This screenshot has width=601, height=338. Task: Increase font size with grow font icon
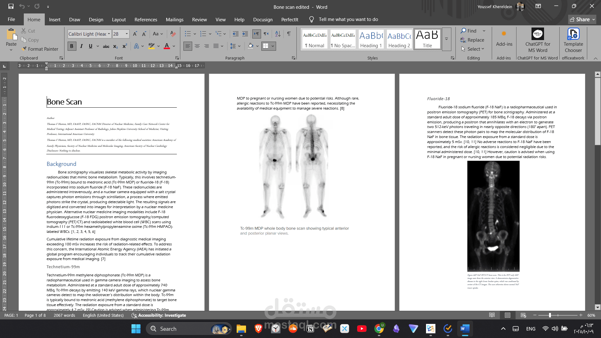pyautogui.click(x=135, y=34)
